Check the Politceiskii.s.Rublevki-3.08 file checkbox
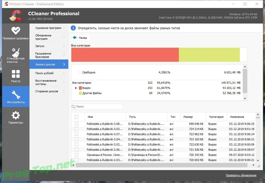Image resolution: width=265 pixels, height=183 pixels. (x=77, y=124)
